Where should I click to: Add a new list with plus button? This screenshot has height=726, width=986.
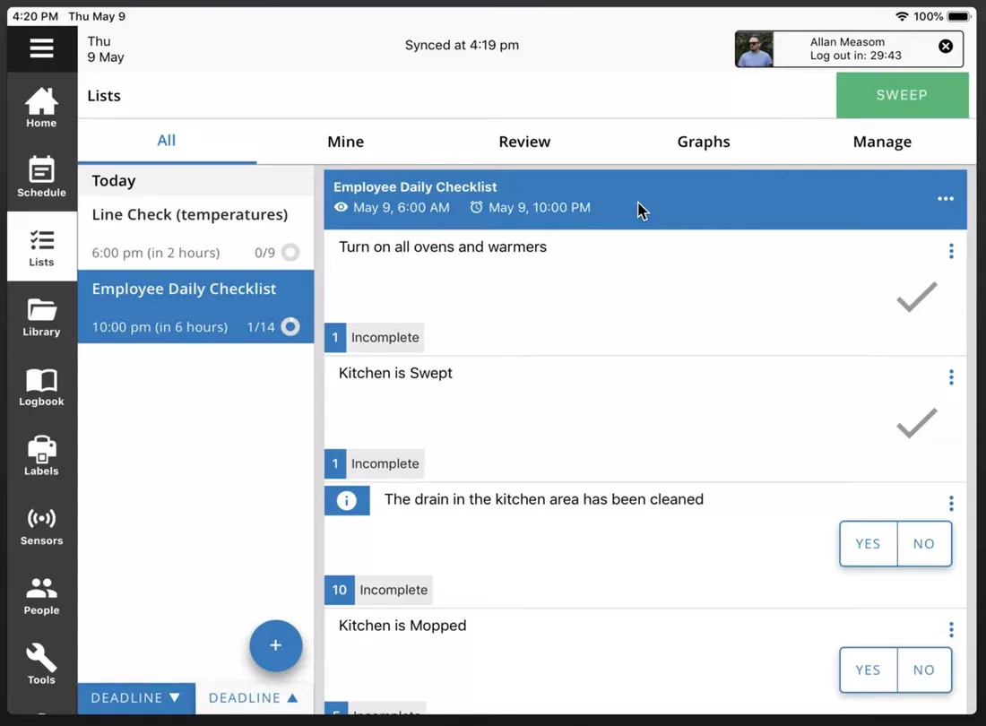(275, 645)
